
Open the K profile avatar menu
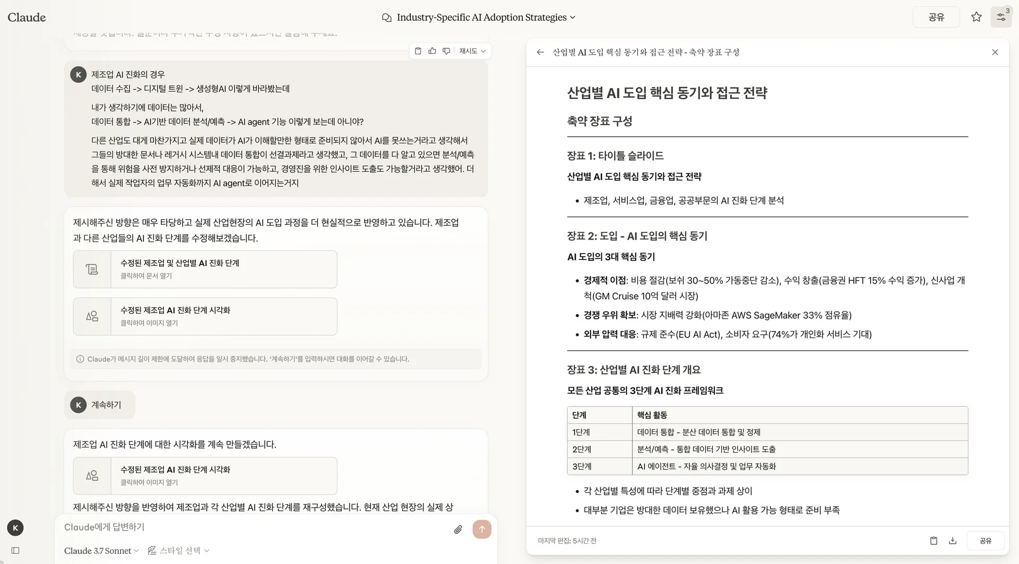pos(15,528)
